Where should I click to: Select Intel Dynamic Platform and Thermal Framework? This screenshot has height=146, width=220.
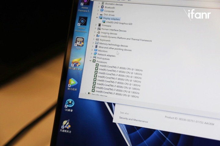(x=126, y=38)
